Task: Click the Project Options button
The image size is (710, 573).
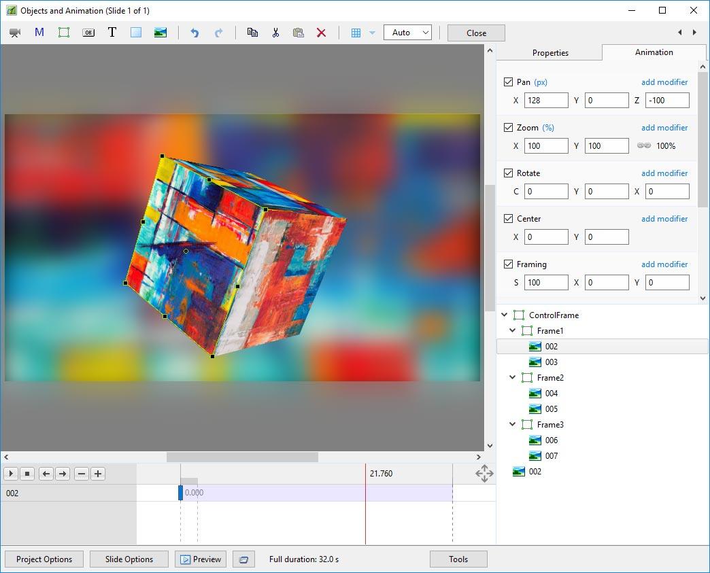Action: pyautogui.click(x=44, y=559)
